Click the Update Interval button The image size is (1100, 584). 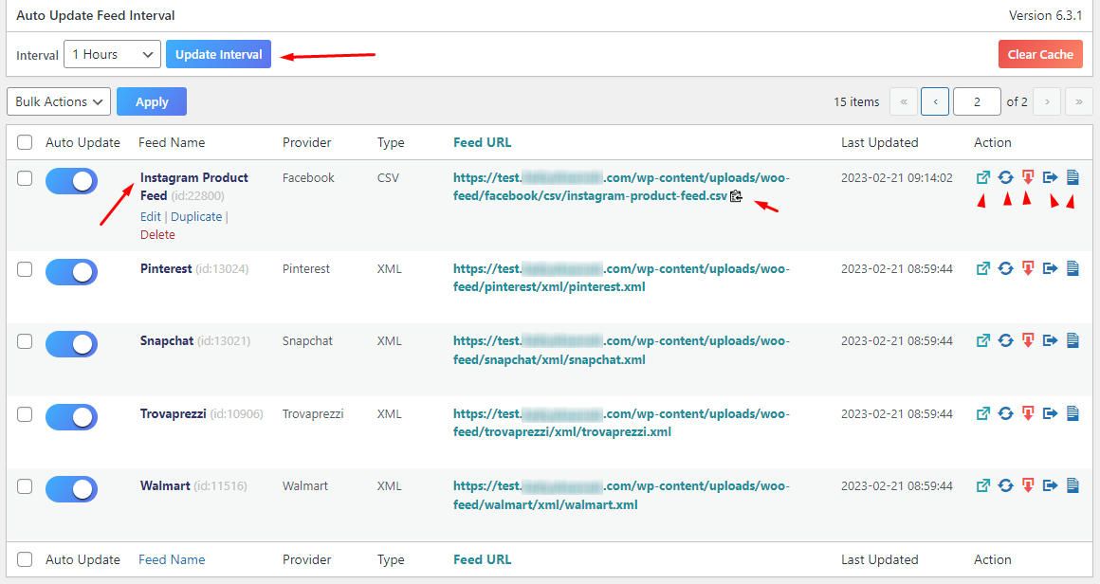point(218,55)
